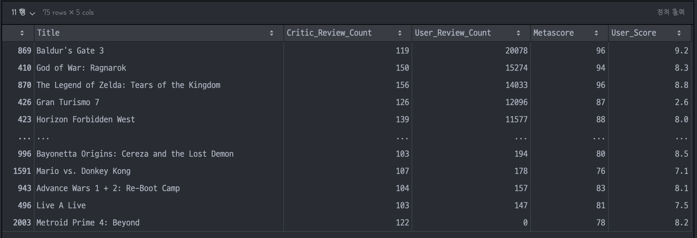The width and height of the screenshot is (697, 238).
Task: Select Metroid Prime 4: Beyond cell
Action: 159,223
